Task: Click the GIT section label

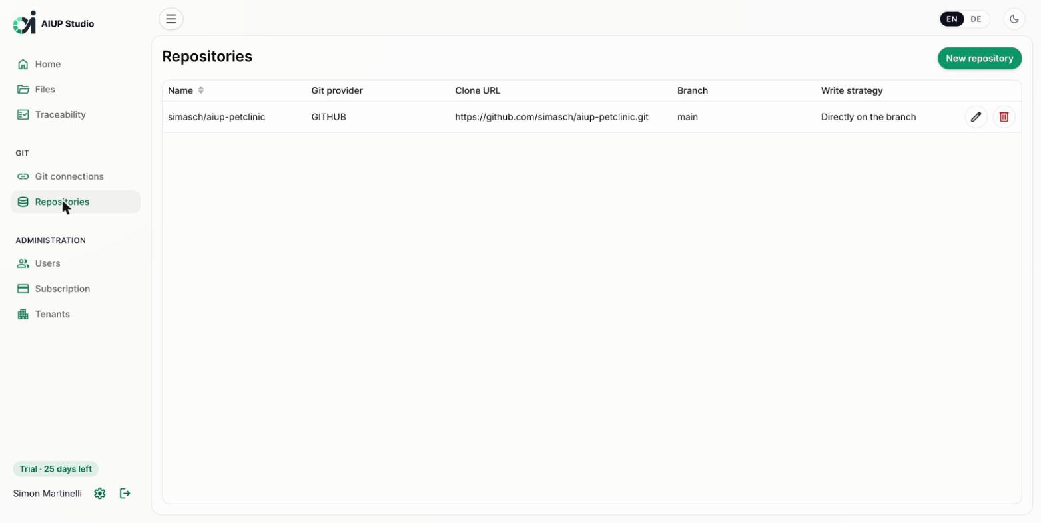Action: 23,153
